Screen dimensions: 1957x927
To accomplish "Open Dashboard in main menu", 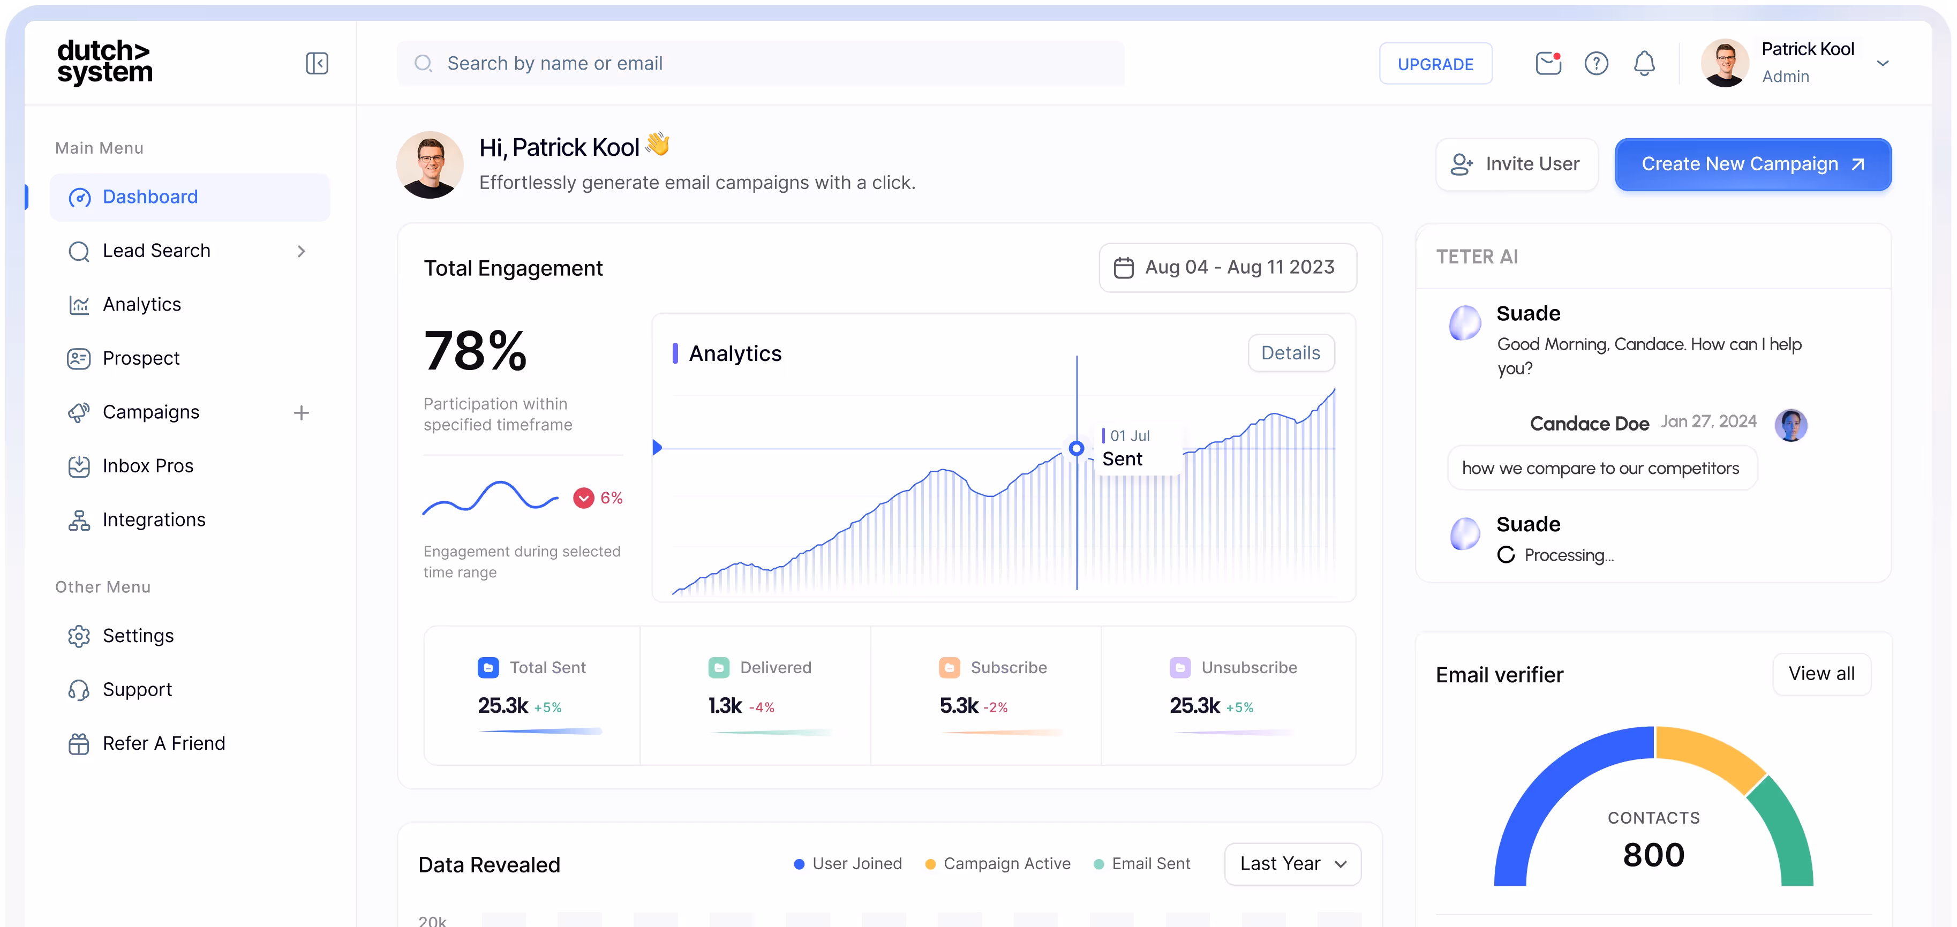I will (x=190, y=198).
